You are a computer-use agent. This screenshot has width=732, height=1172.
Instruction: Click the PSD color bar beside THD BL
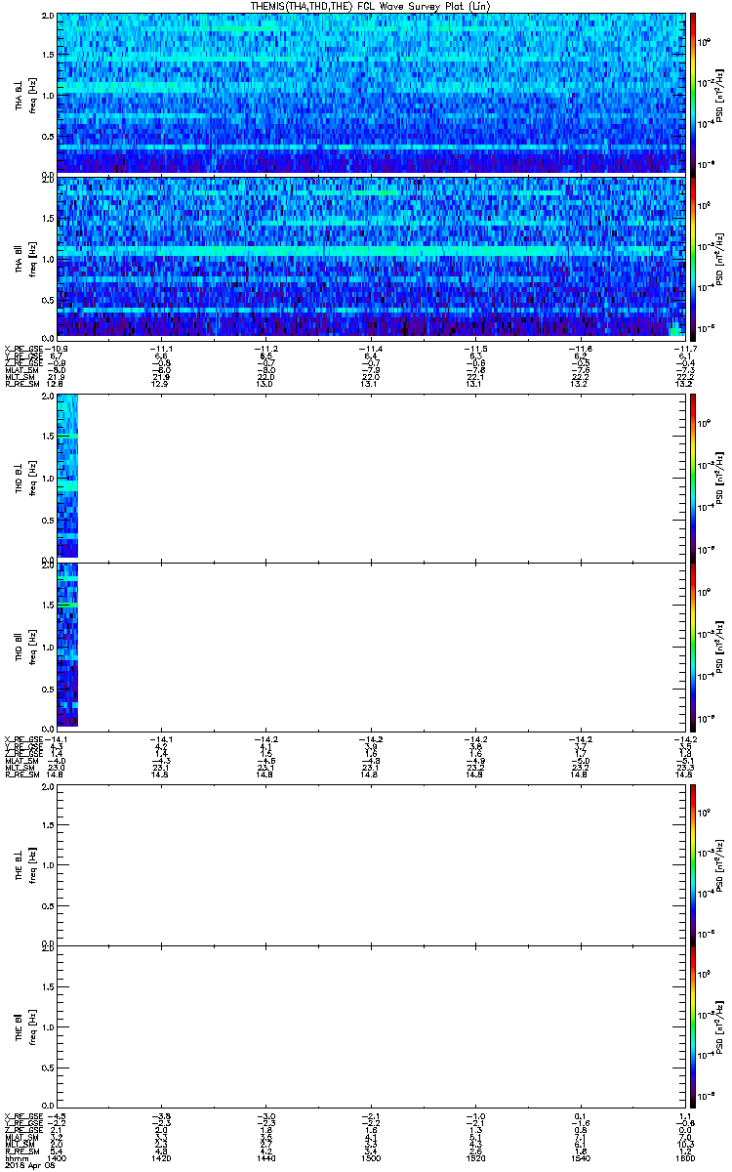pos(693,477)
